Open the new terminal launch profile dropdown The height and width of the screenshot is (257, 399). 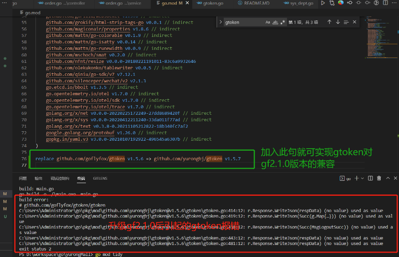point(363,179)
